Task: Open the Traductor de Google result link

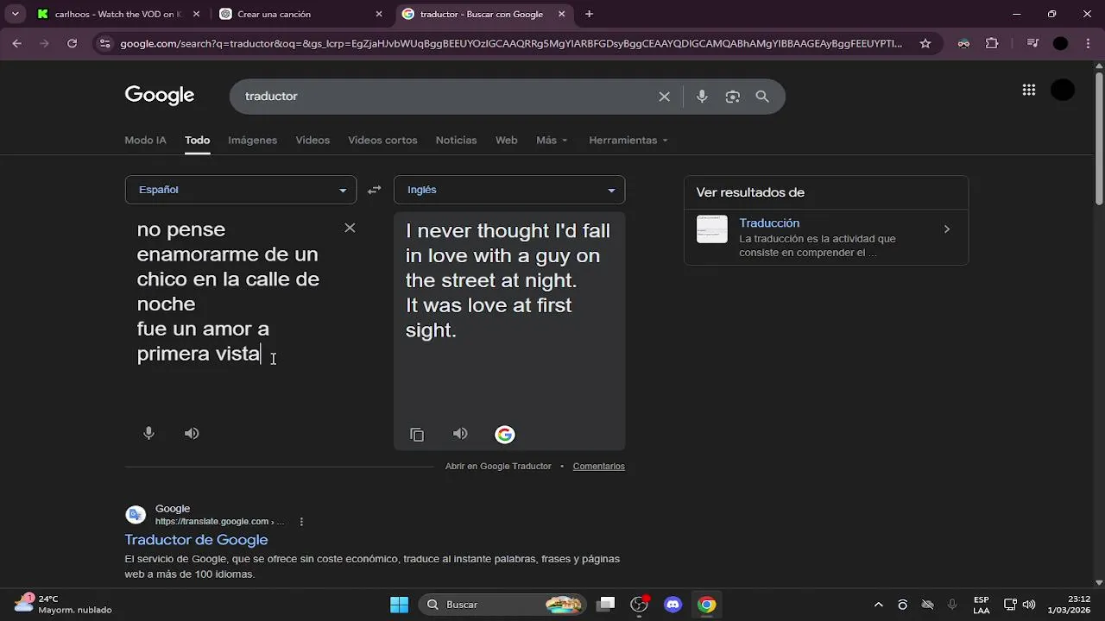Action: (196, 540)
